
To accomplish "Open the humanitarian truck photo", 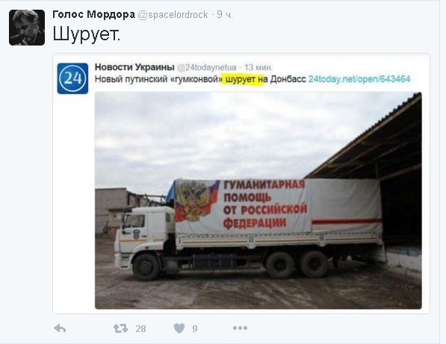I will pos(258,200).
